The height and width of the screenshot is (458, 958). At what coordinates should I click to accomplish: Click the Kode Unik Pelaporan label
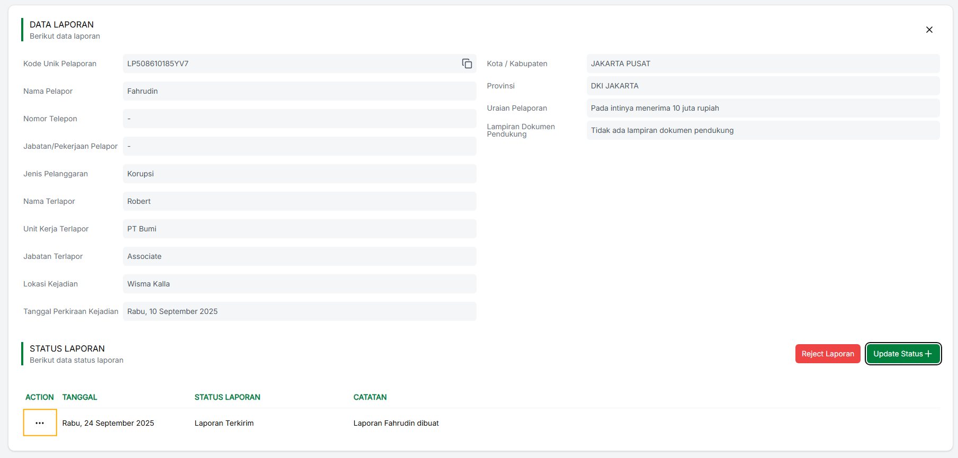tap(60, 64)
